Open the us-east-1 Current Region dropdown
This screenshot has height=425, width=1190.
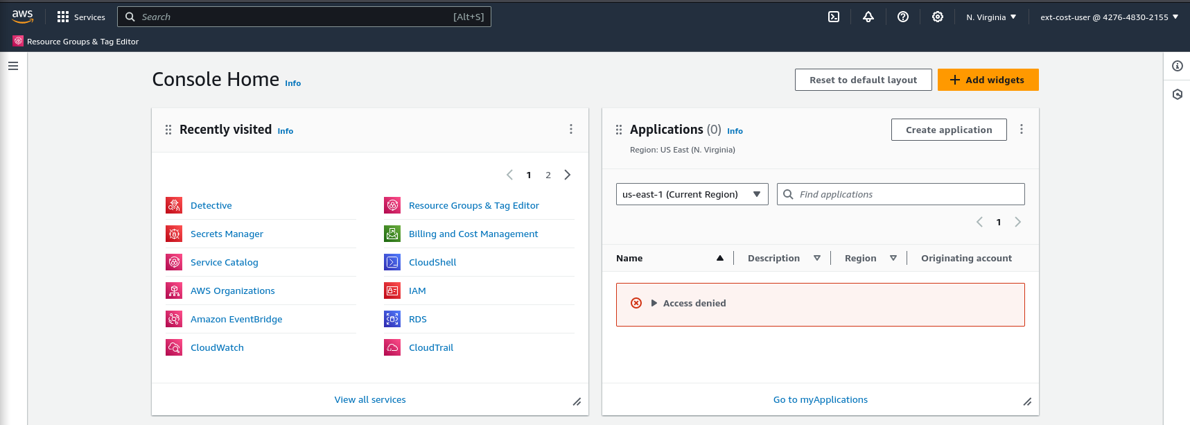(x=692, y=194)
